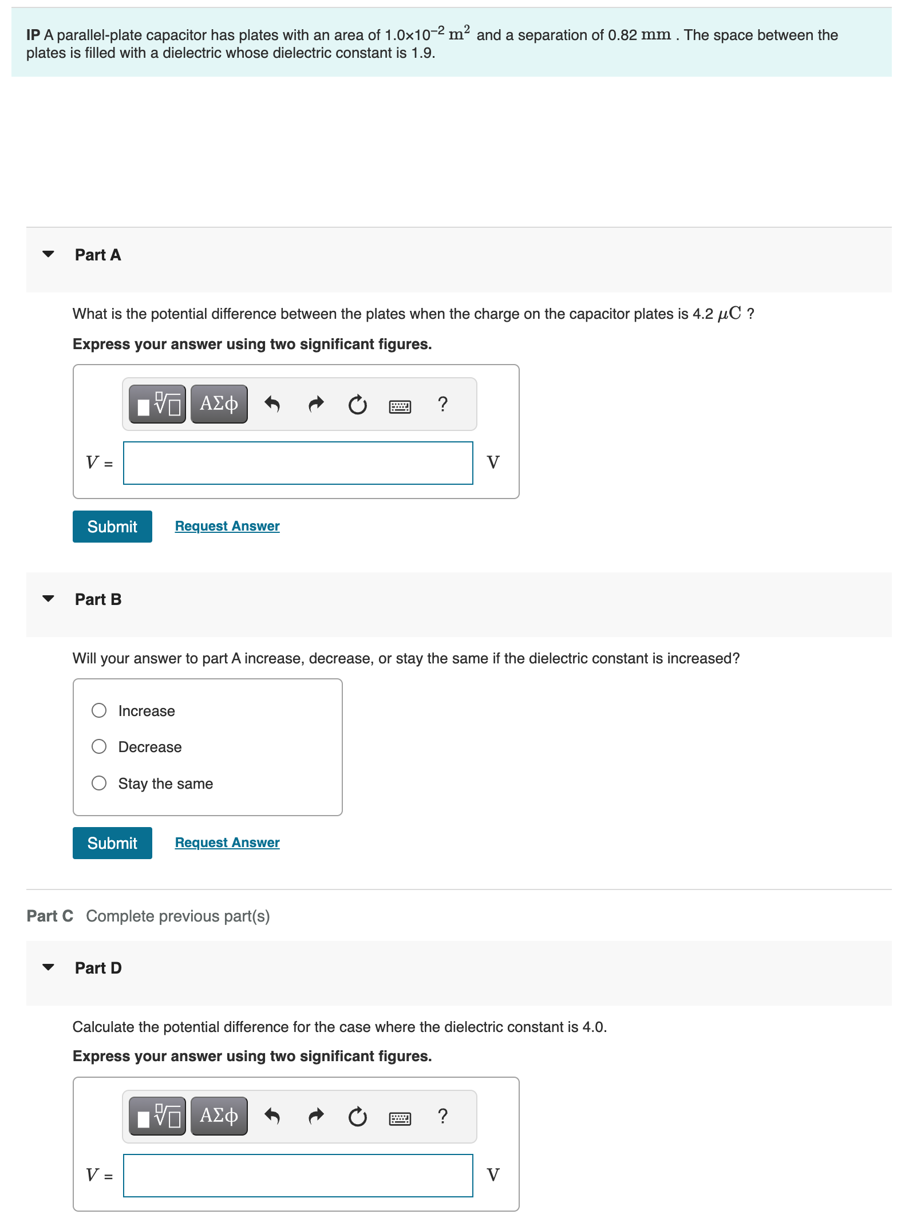The width and height of the screenshot is (901, 1218).
Task: Collapse the Part B section
Action: pos(49,599)
